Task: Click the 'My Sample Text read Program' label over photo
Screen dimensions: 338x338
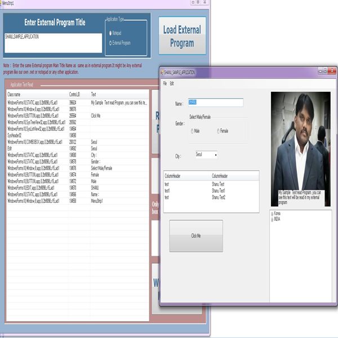Action: point(301,197)
